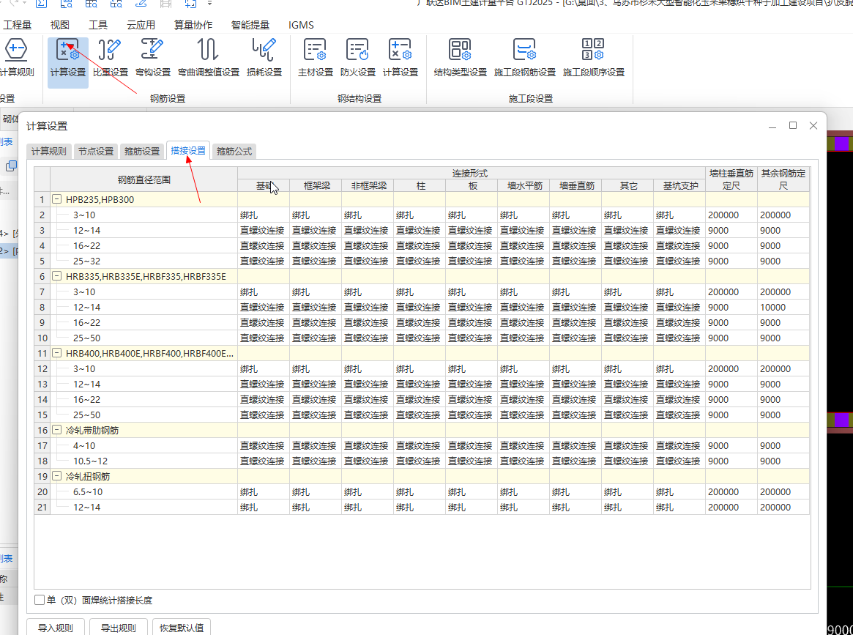Select row 20 板 cell 绑扎
The width and height of the screenshot is (853, 635).
click(x=471, y=492)
